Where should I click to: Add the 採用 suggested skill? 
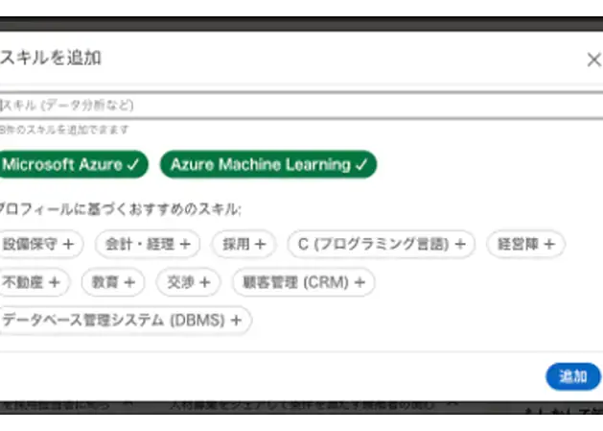(x=244, y=244)
